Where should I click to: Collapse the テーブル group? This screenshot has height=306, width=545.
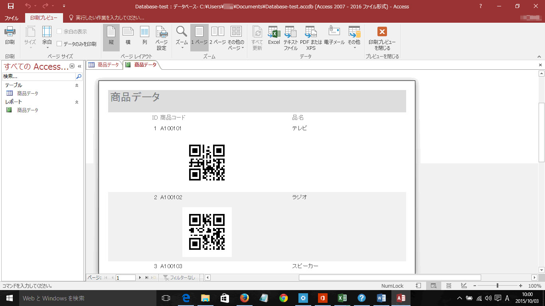[77, 85]
